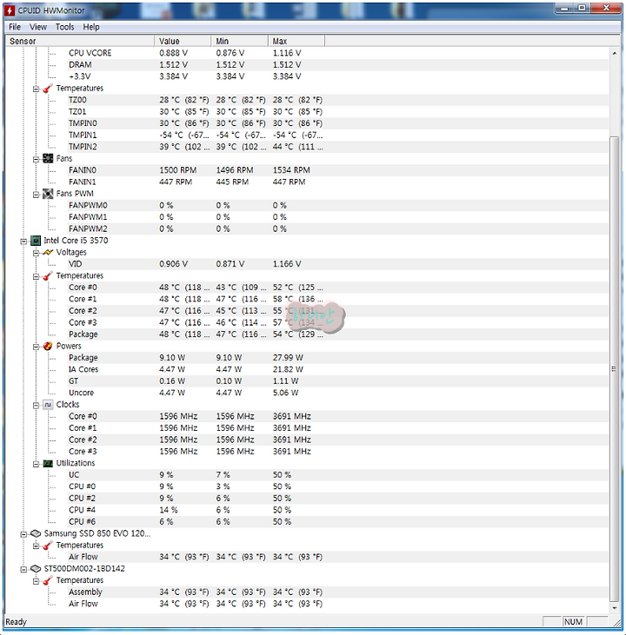Image resolution: width=626 pixels, height=635 pixels.
Task: Select the Assembly temperature row
Action: pyautogui.click(x=338, y=592)
